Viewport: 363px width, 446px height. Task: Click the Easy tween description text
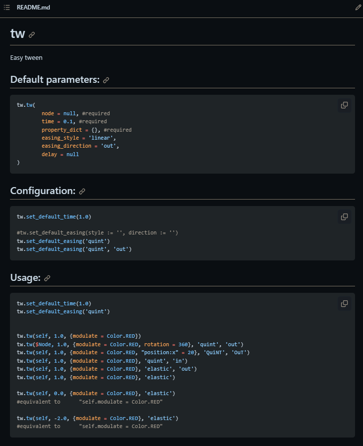click(x=26, y=58)
